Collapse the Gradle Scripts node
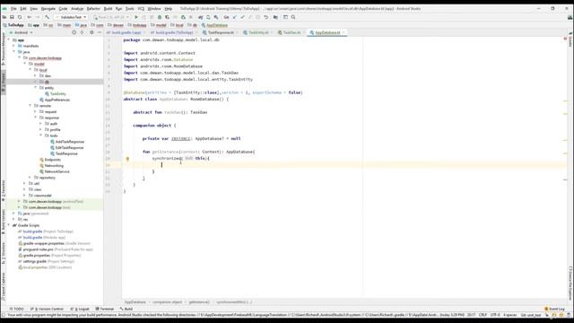 point(9,225)
